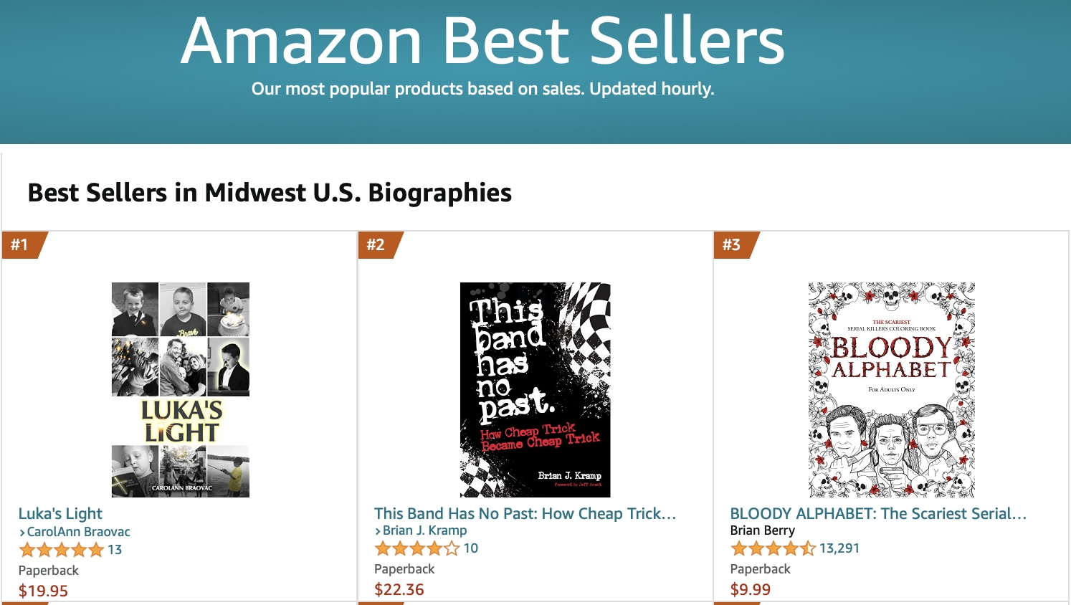Click the $22.36 price

[399, 589]
